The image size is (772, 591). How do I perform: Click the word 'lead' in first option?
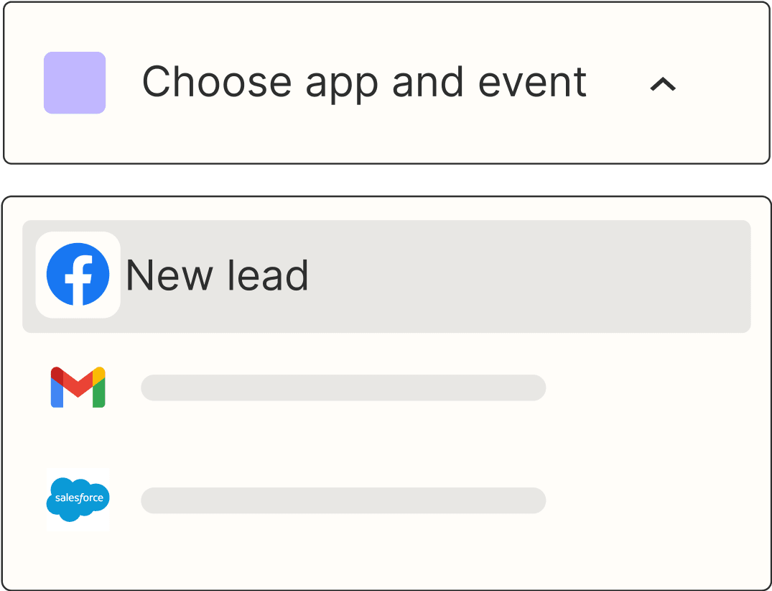[269, 275]
